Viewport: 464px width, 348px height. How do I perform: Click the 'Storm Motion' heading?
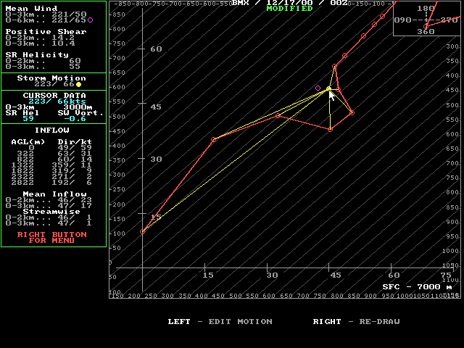[51, 78]
